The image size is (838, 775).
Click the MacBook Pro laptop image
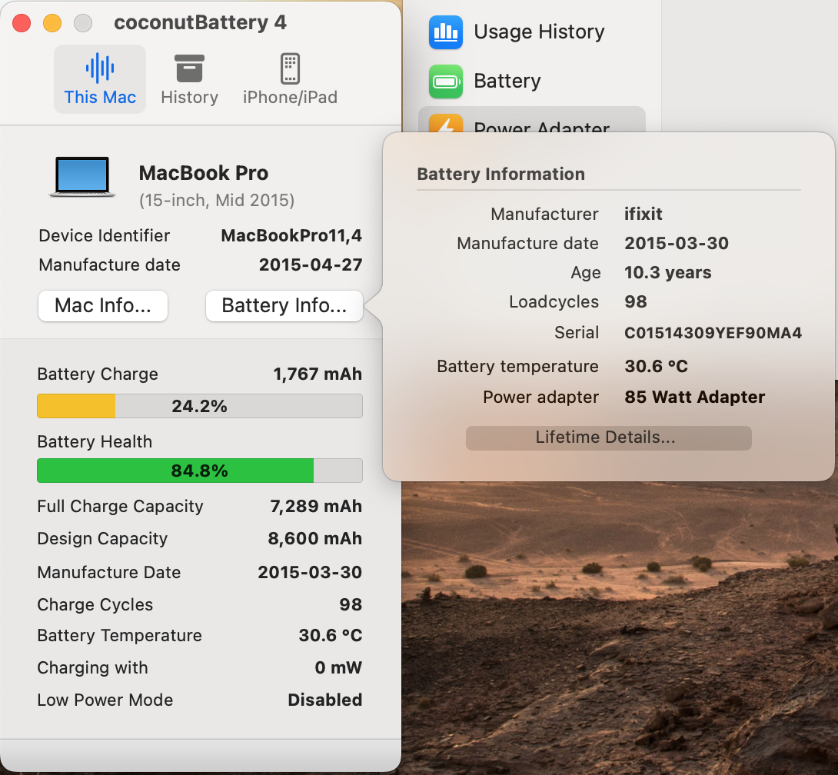pos(82,177)
